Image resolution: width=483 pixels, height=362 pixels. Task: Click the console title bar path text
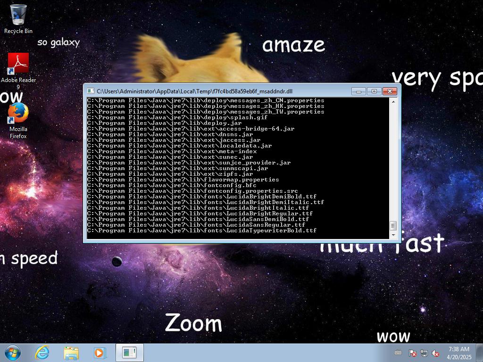pos(195,91)
